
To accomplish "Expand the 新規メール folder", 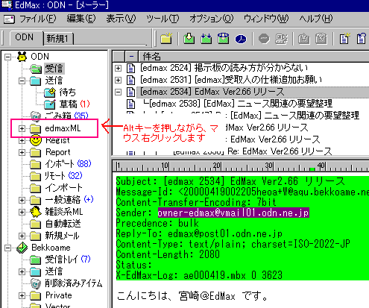I will [x=22, y=236].
